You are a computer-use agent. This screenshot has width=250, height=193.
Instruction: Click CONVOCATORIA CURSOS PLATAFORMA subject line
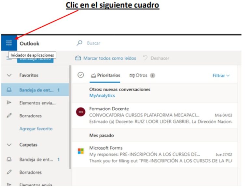(x=144, y=115)
